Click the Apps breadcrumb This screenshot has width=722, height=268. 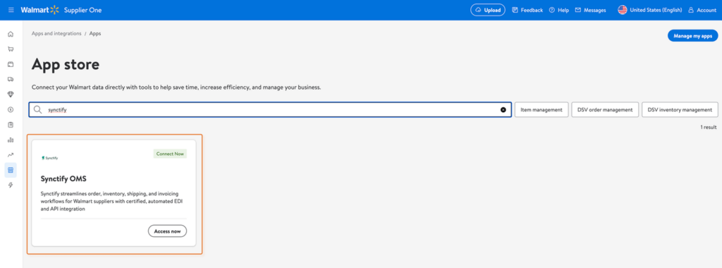[x=95, y=34]
